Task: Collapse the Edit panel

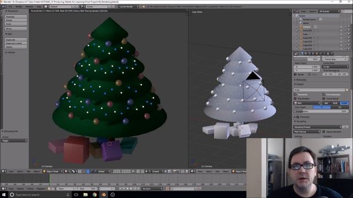Action: [x=9, y=34]
